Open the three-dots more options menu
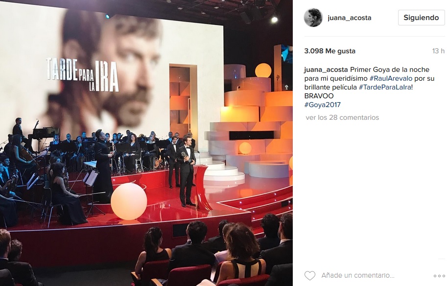 coord(439,276)
